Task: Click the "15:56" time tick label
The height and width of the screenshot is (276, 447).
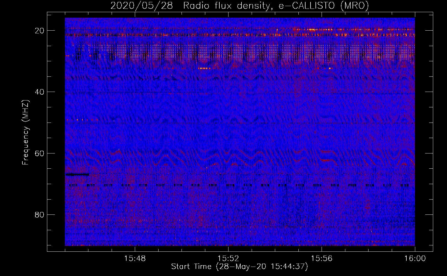Action: (x=322, y=259)
